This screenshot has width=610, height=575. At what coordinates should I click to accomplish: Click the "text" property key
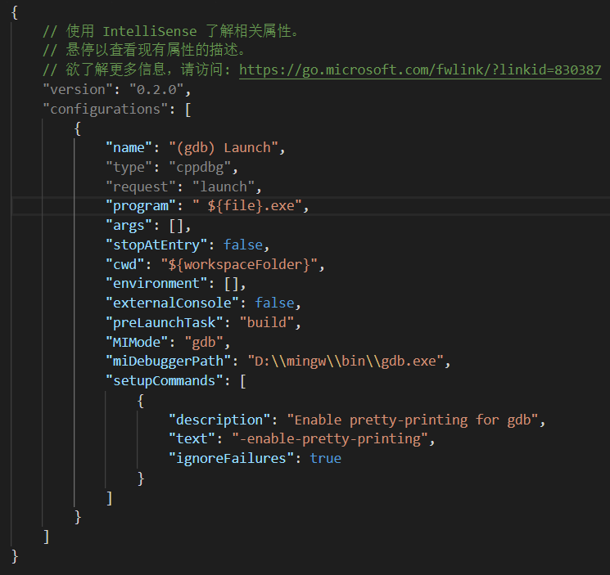pyautogui.click(x=192, y=438)
